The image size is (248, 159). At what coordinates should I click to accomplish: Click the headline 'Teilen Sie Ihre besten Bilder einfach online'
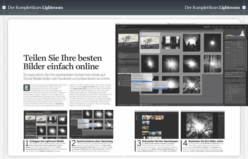(x=63, y=62)
